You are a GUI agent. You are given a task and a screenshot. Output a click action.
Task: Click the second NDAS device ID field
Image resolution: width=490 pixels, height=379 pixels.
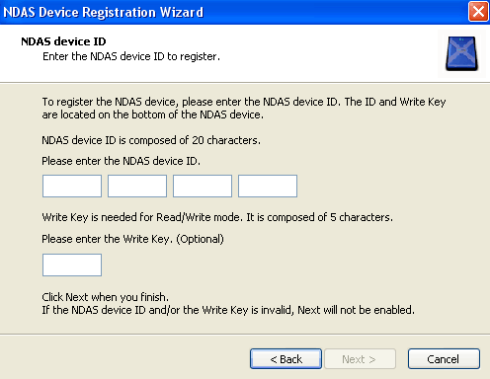tap(137, 187)
